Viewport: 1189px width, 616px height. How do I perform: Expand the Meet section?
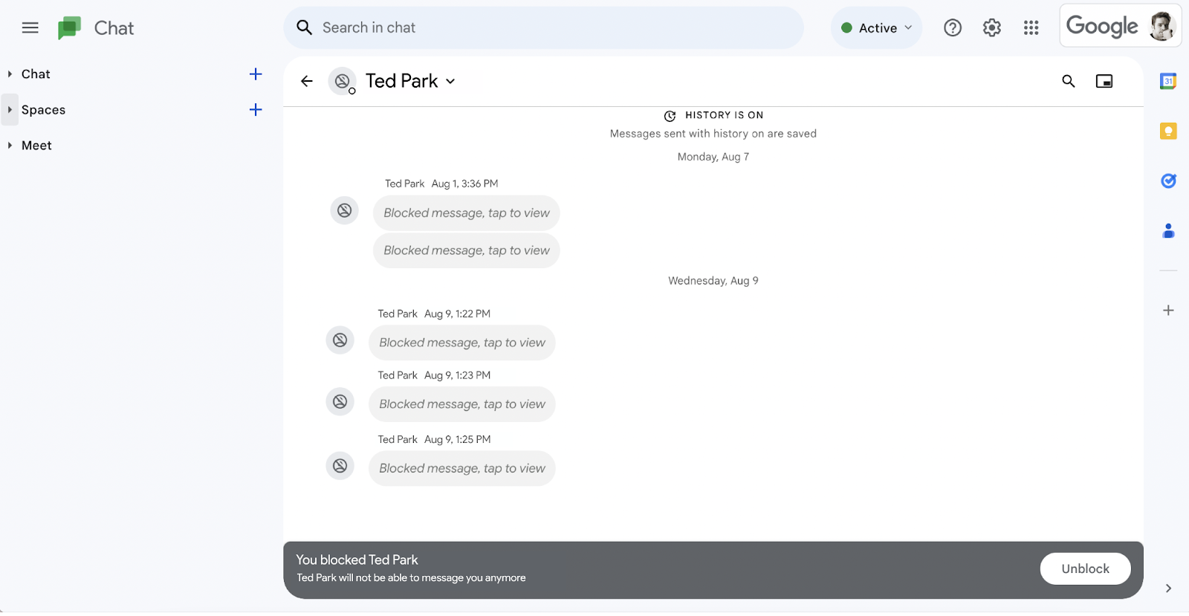coord(10,146)
